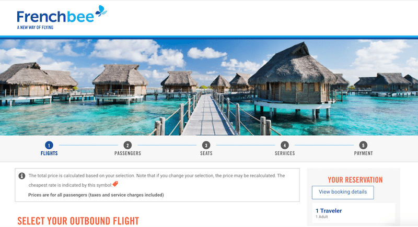Go to the FLIGHTS step label

49,153
